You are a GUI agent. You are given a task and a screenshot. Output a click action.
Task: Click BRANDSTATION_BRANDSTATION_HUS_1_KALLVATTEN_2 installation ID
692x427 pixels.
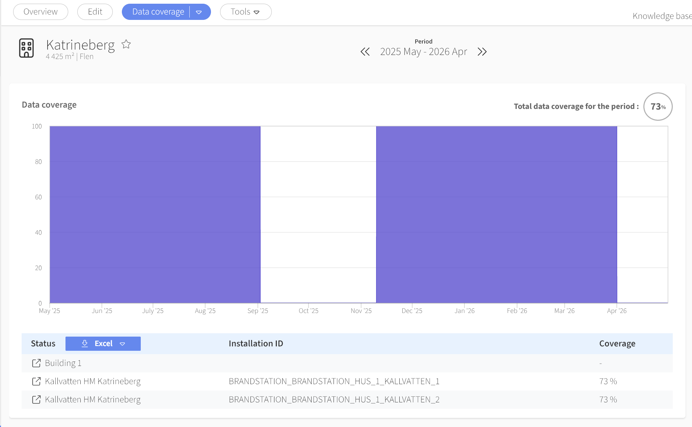tap(334, 399)
